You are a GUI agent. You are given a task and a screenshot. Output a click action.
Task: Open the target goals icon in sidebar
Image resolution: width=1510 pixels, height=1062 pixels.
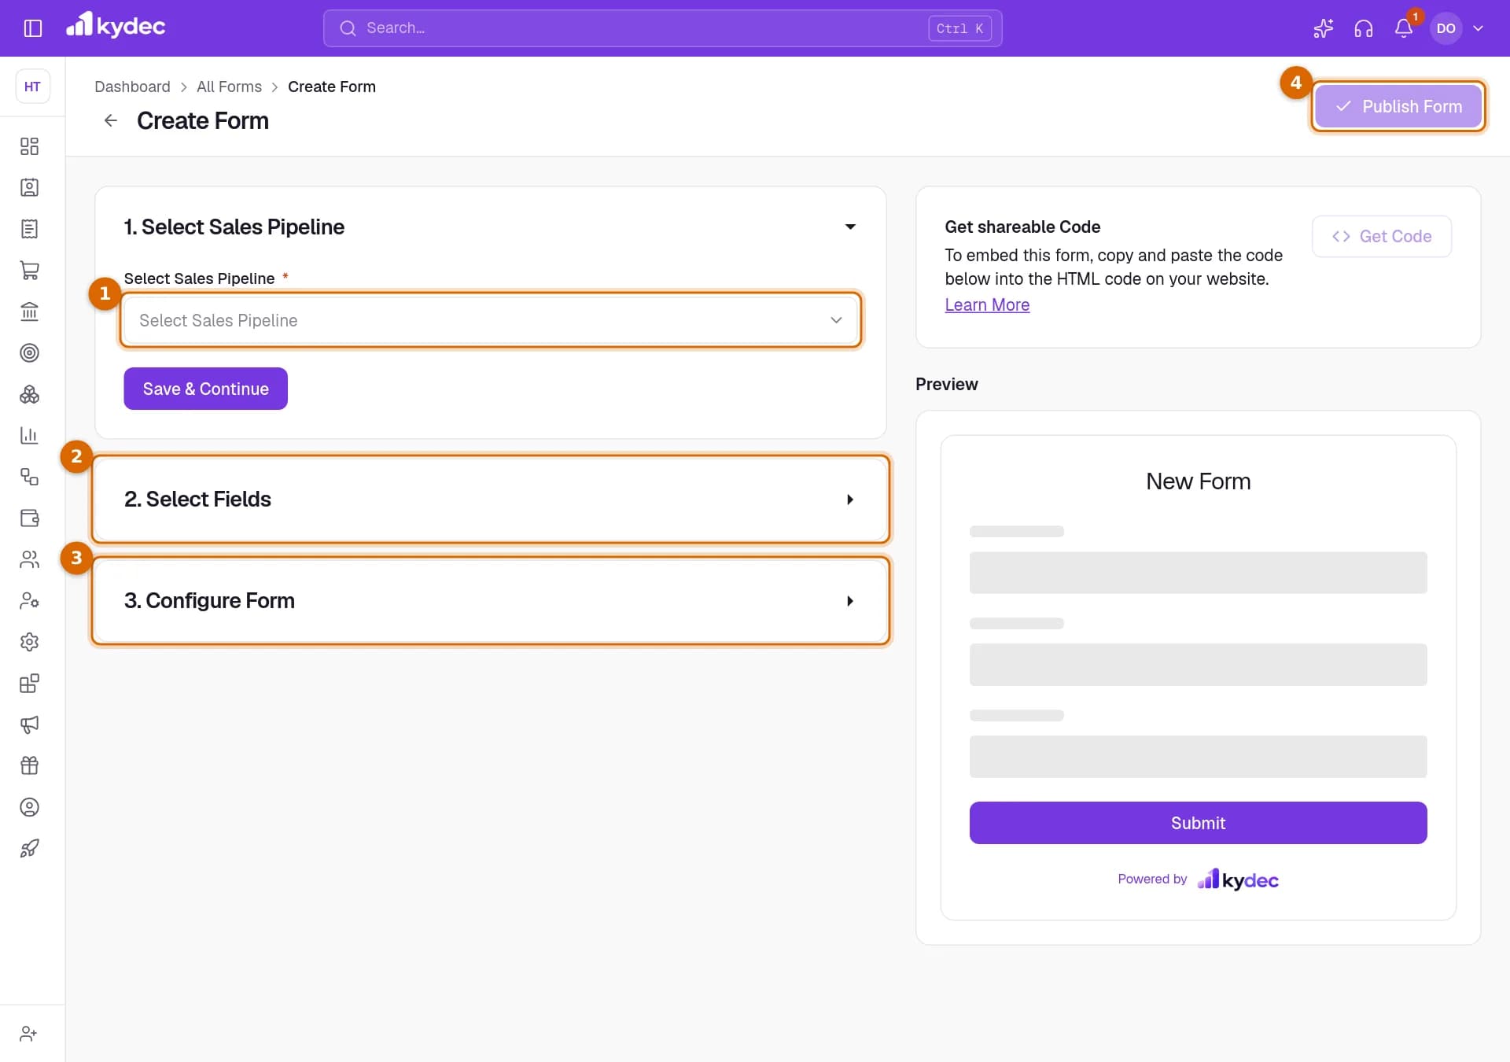tap(29, 352)
